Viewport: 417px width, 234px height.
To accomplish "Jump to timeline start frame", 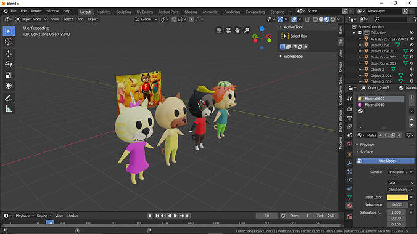I will [x=157, y=216].
